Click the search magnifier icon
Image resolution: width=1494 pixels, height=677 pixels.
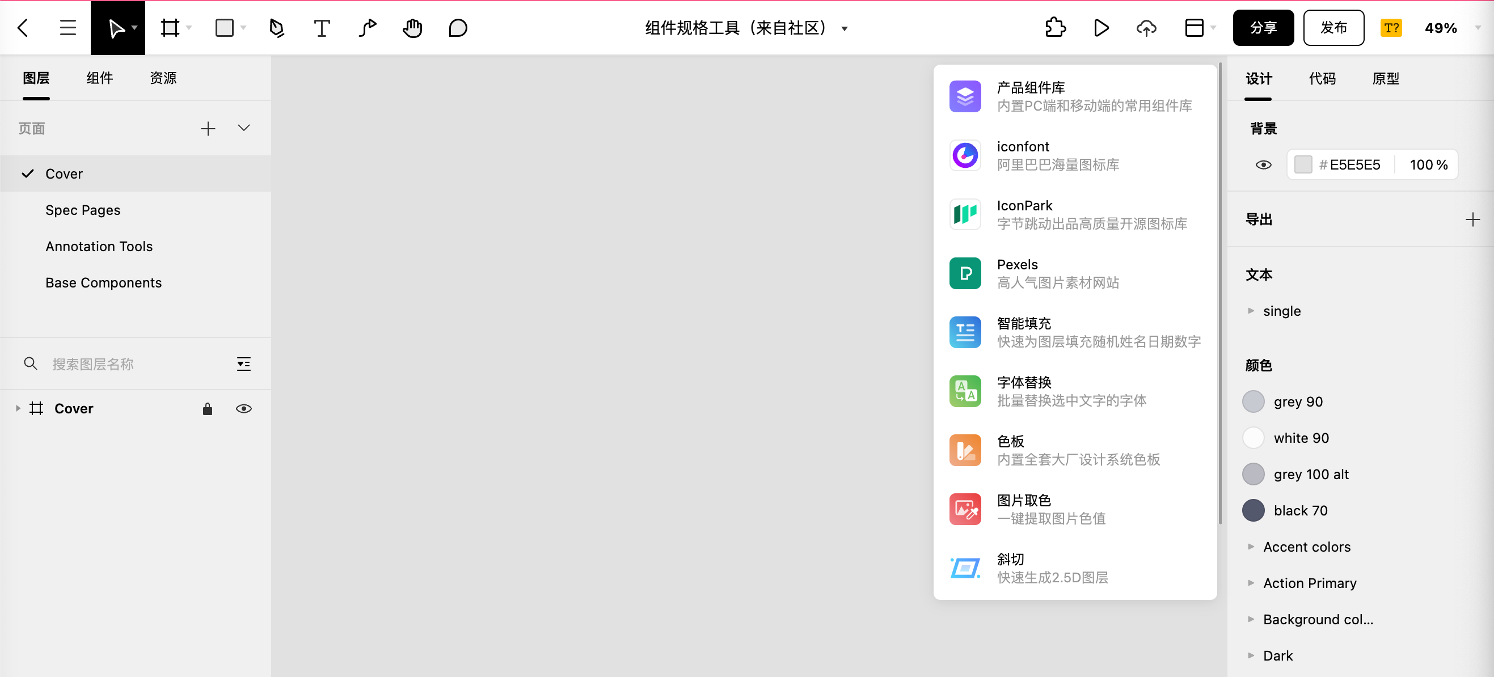pyautogui.click(x=31, y=363)
